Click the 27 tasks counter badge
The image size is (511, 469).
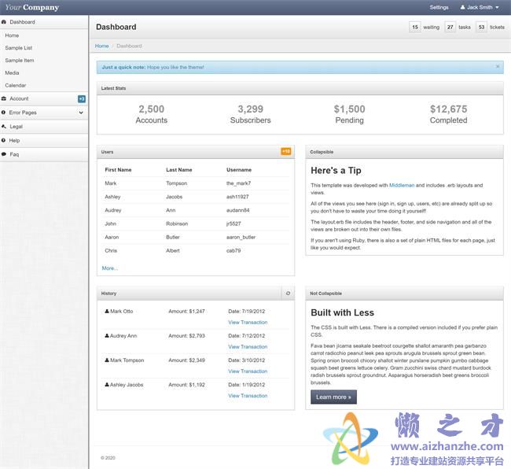(450, 27)
